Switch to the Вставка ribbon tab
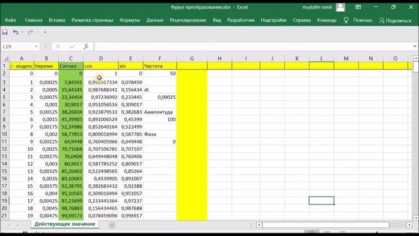 (x=57, y=20)
